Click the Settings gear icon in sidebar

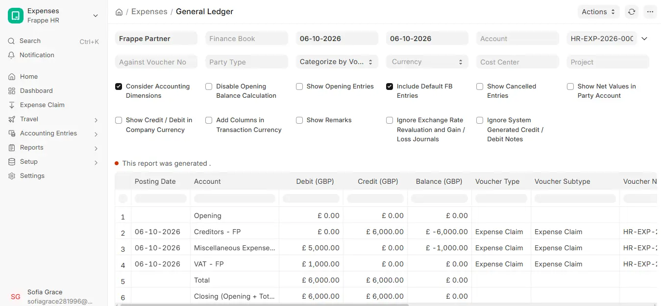[x=12, y=176]
